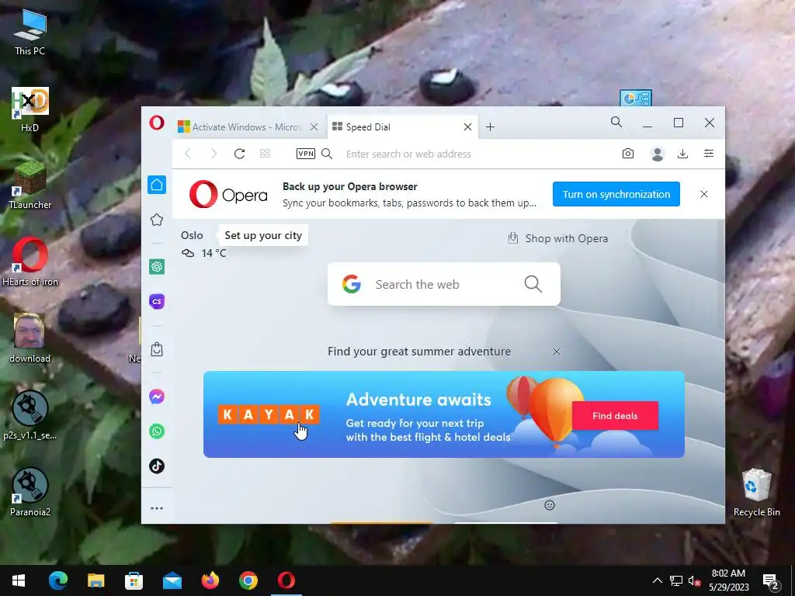Open Shop with Opera link
The width and height of the screenshot is (795, 596).
[557, 238]
